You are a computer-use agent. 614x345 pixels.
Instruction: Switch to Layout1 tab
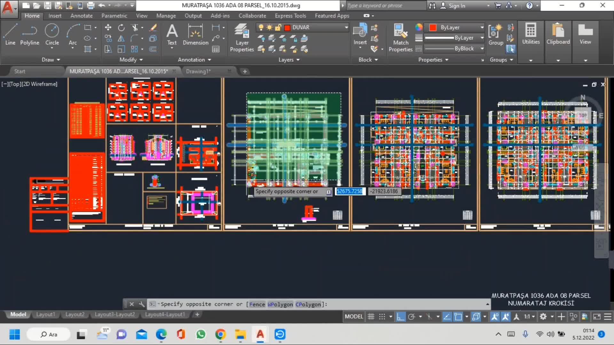tap(45, 315)
